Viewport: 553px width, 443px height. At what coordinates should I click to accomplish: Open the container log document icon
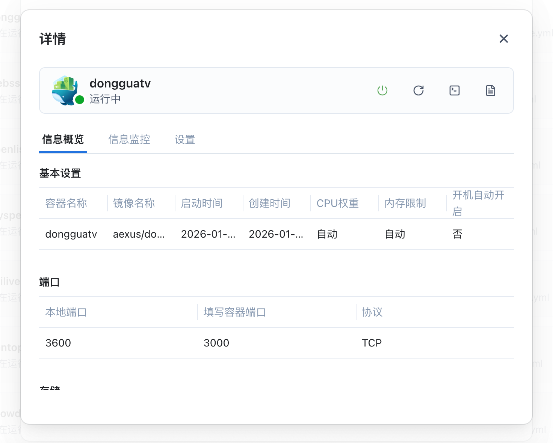(490, 90)
